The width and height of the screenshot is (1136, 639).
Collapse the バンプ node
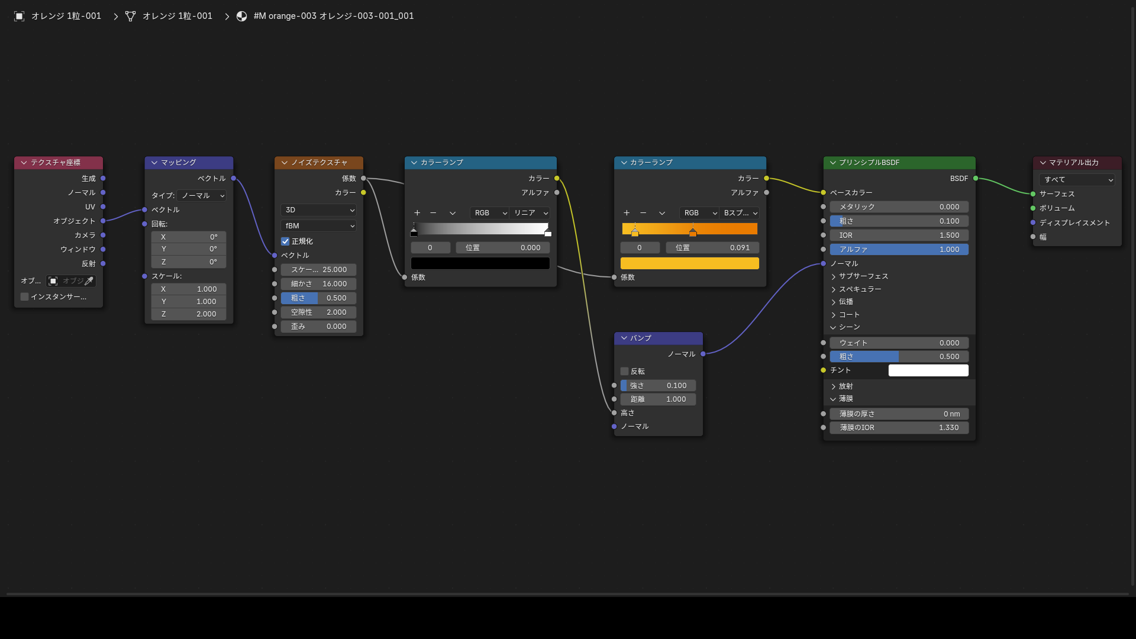pos(624,338)
